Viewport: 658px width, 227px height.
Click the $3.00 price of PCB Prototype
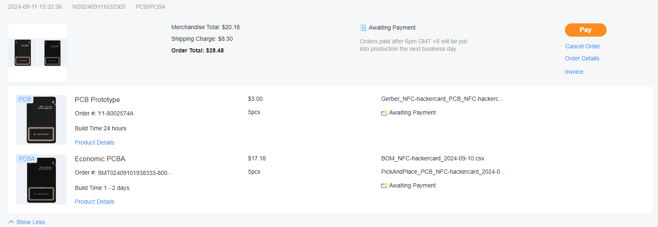tap(255, 99)
